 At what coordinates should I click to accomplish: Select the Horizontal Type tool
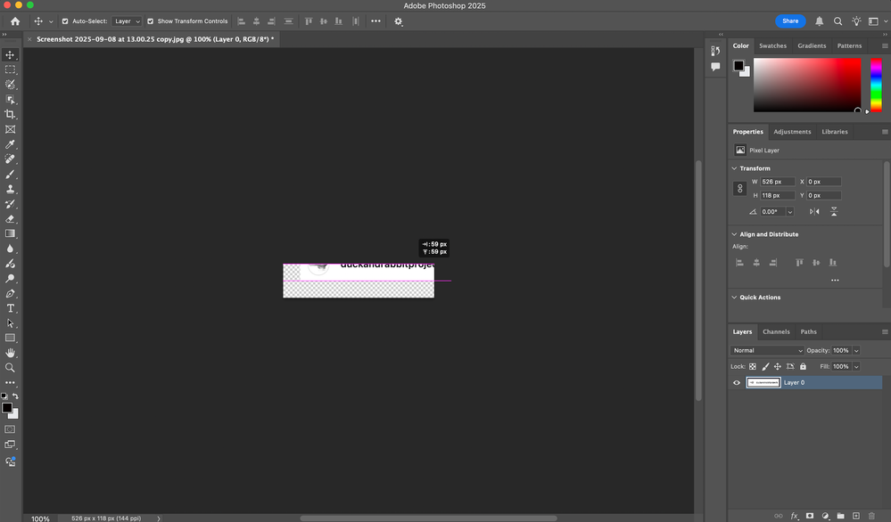10,308
